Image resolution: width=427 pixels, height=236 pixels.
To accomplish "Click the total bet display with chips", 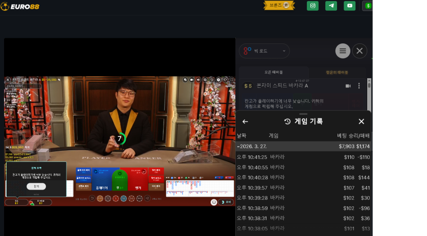I will 40,202.
